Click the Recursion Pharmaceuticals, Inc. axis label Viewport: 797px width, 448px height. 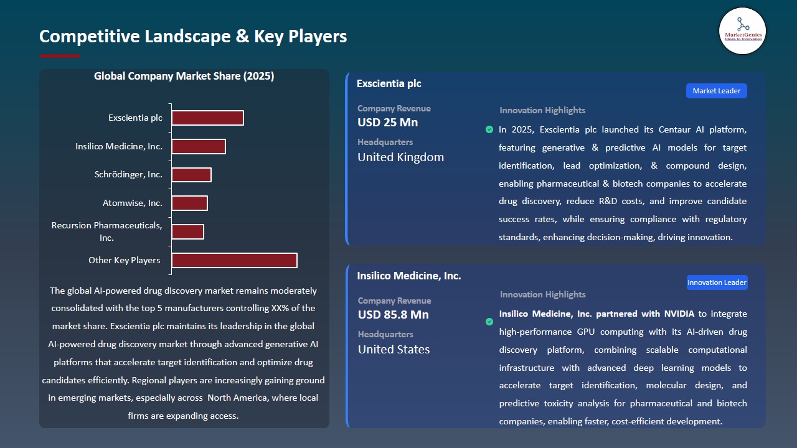106,231
